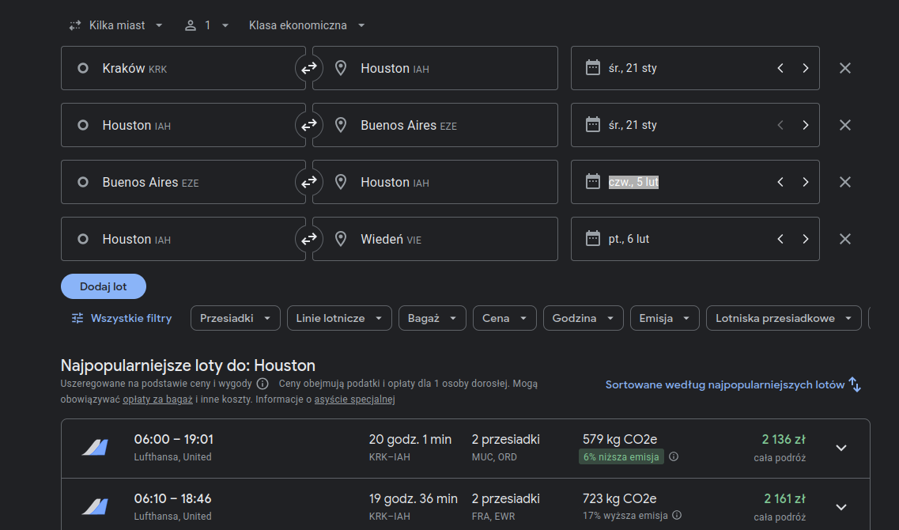Edit the Wiedeń VIE destination field
Image resolution: width=899 pixels, height=530 pixels.
435,239
